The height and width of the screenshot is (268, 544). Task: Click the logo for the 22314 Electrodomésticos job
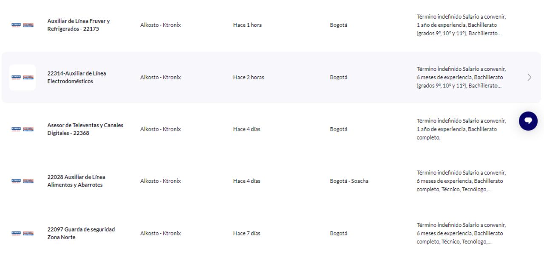pyautogui.click(x=23, y=77)
